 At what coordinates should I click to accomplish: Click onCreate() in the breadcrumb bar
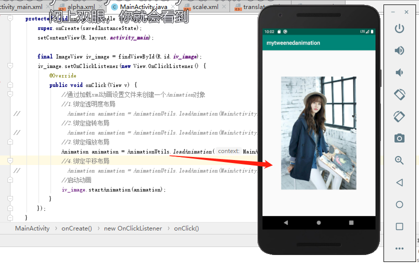pos(76,228)
